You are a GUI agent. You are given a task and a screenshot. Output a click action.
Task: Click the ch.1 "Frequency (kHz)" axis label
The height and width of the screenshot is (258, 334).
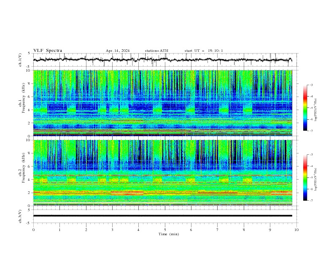pyautogui.click(x=24, y=98)
